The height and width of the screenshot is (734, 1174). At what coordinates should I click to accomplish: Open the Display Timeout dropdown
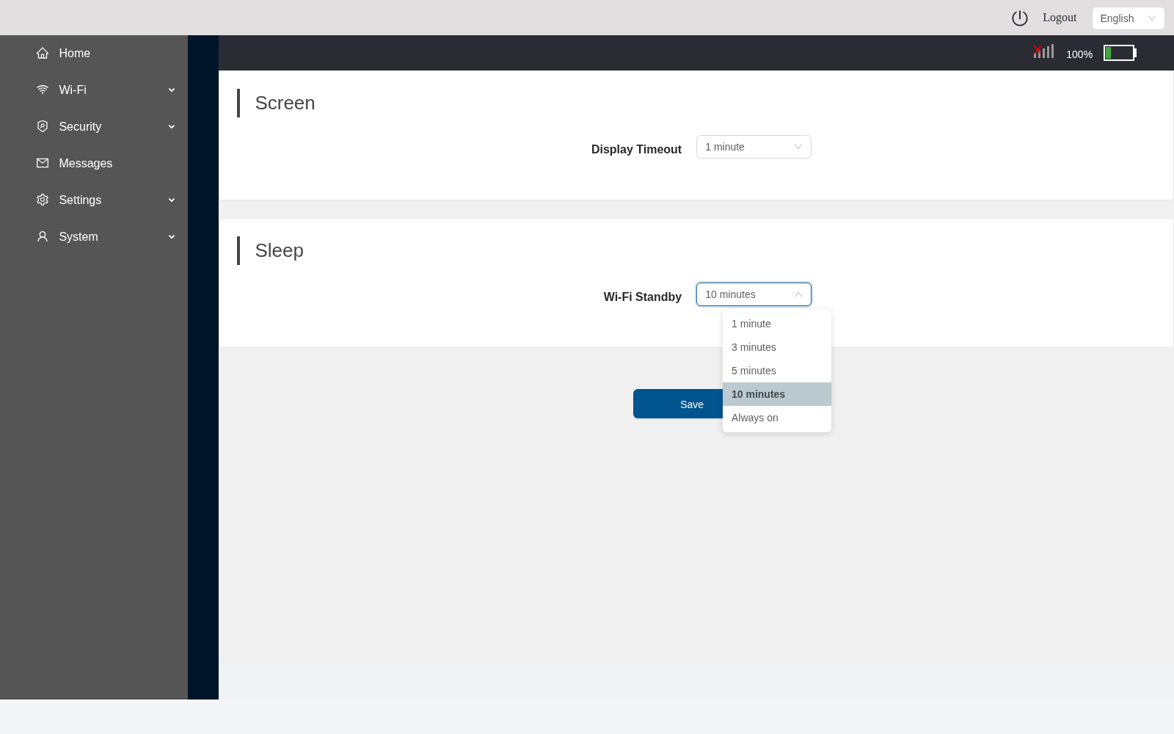pos(754,147)
